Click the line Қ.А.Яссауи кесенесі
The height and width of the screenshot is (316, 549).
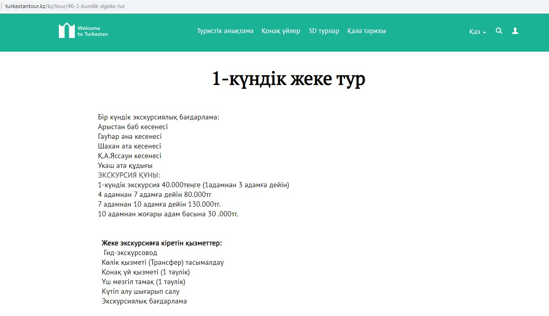(129, 156)
